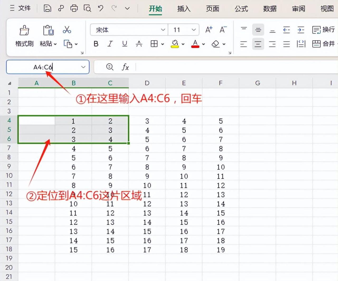Select column G header
338x281 pixels.
tap(257, 83)
